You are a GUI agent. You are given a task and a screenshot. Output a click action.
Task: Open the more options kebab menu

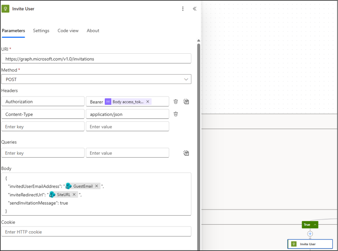click(183, 9)
